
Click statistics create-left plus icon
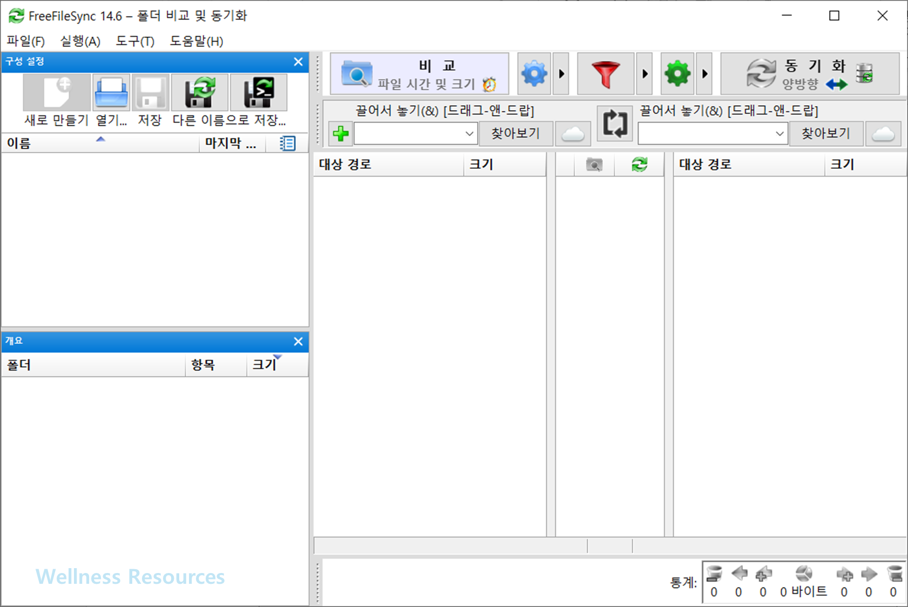(763, 574)
